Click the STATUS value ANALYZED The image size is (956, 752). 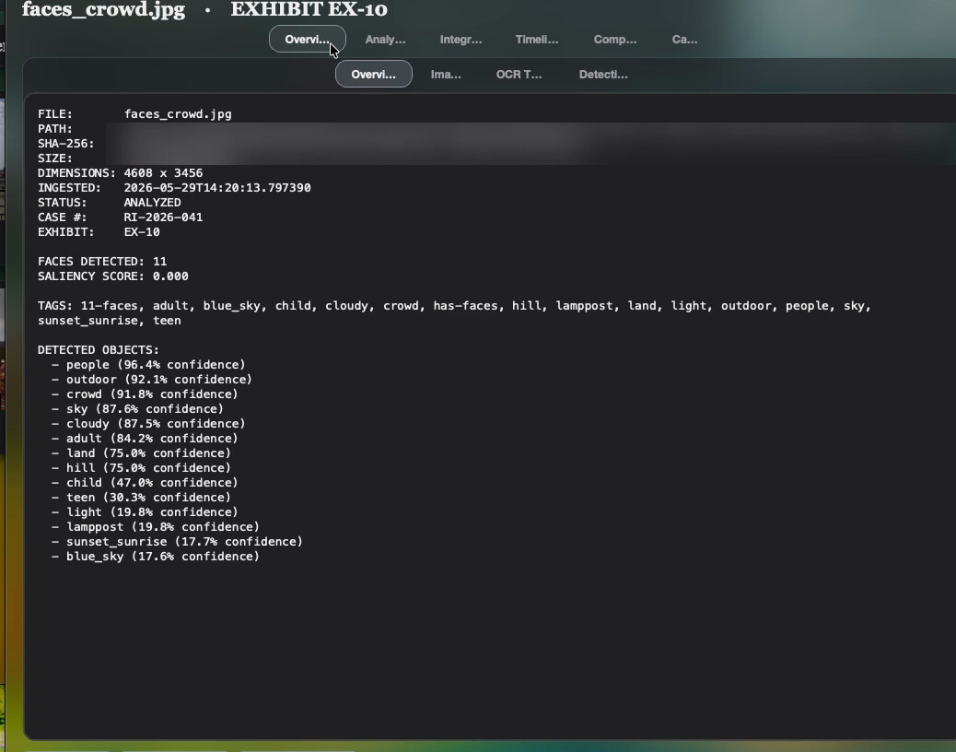tap(152, 203)
